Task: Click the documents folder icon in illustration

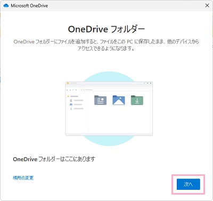Action: (101, 100)
